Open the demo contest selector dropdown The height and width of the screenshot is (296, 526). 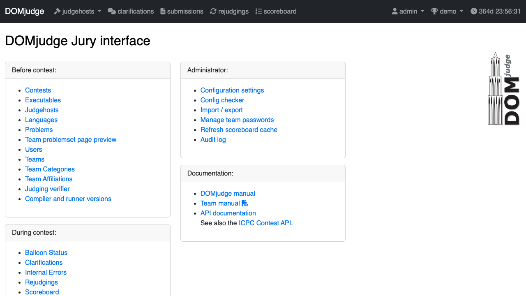(x=447, y=12)
